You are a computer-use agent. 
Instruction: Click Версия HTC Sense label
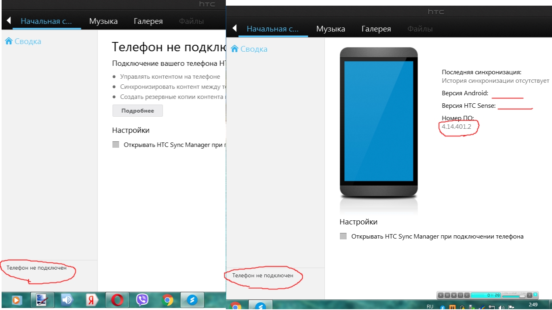469,106
